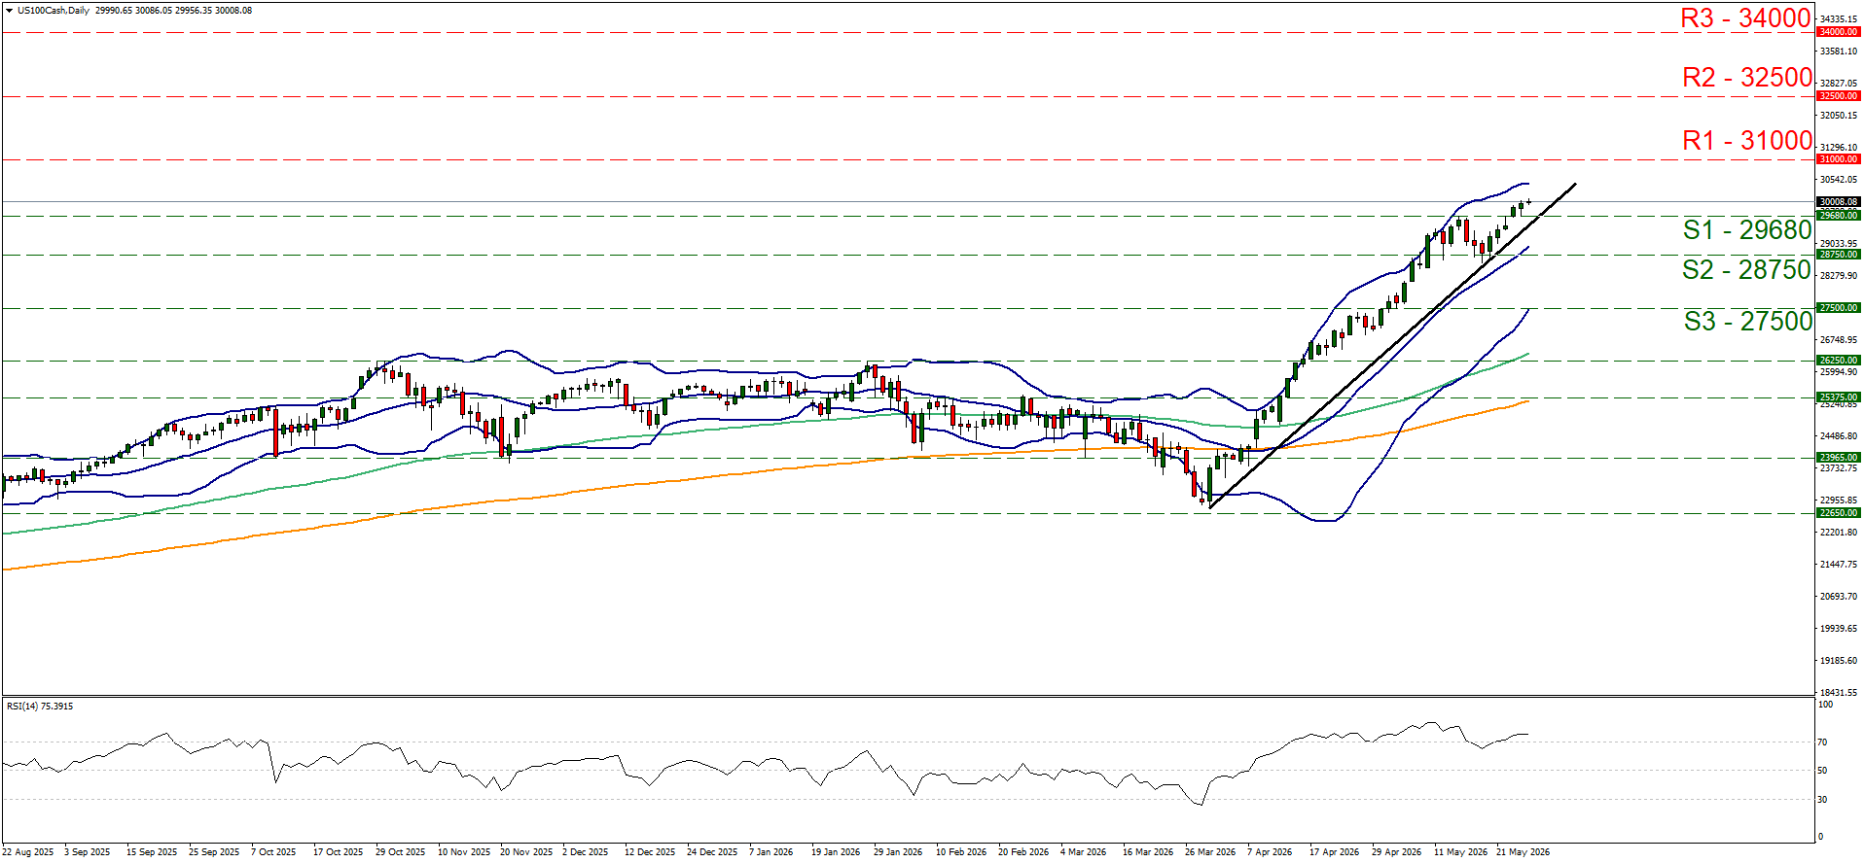Click the 30 level on RSI scale
The image size is (1864, 863).
(1823, 800)
